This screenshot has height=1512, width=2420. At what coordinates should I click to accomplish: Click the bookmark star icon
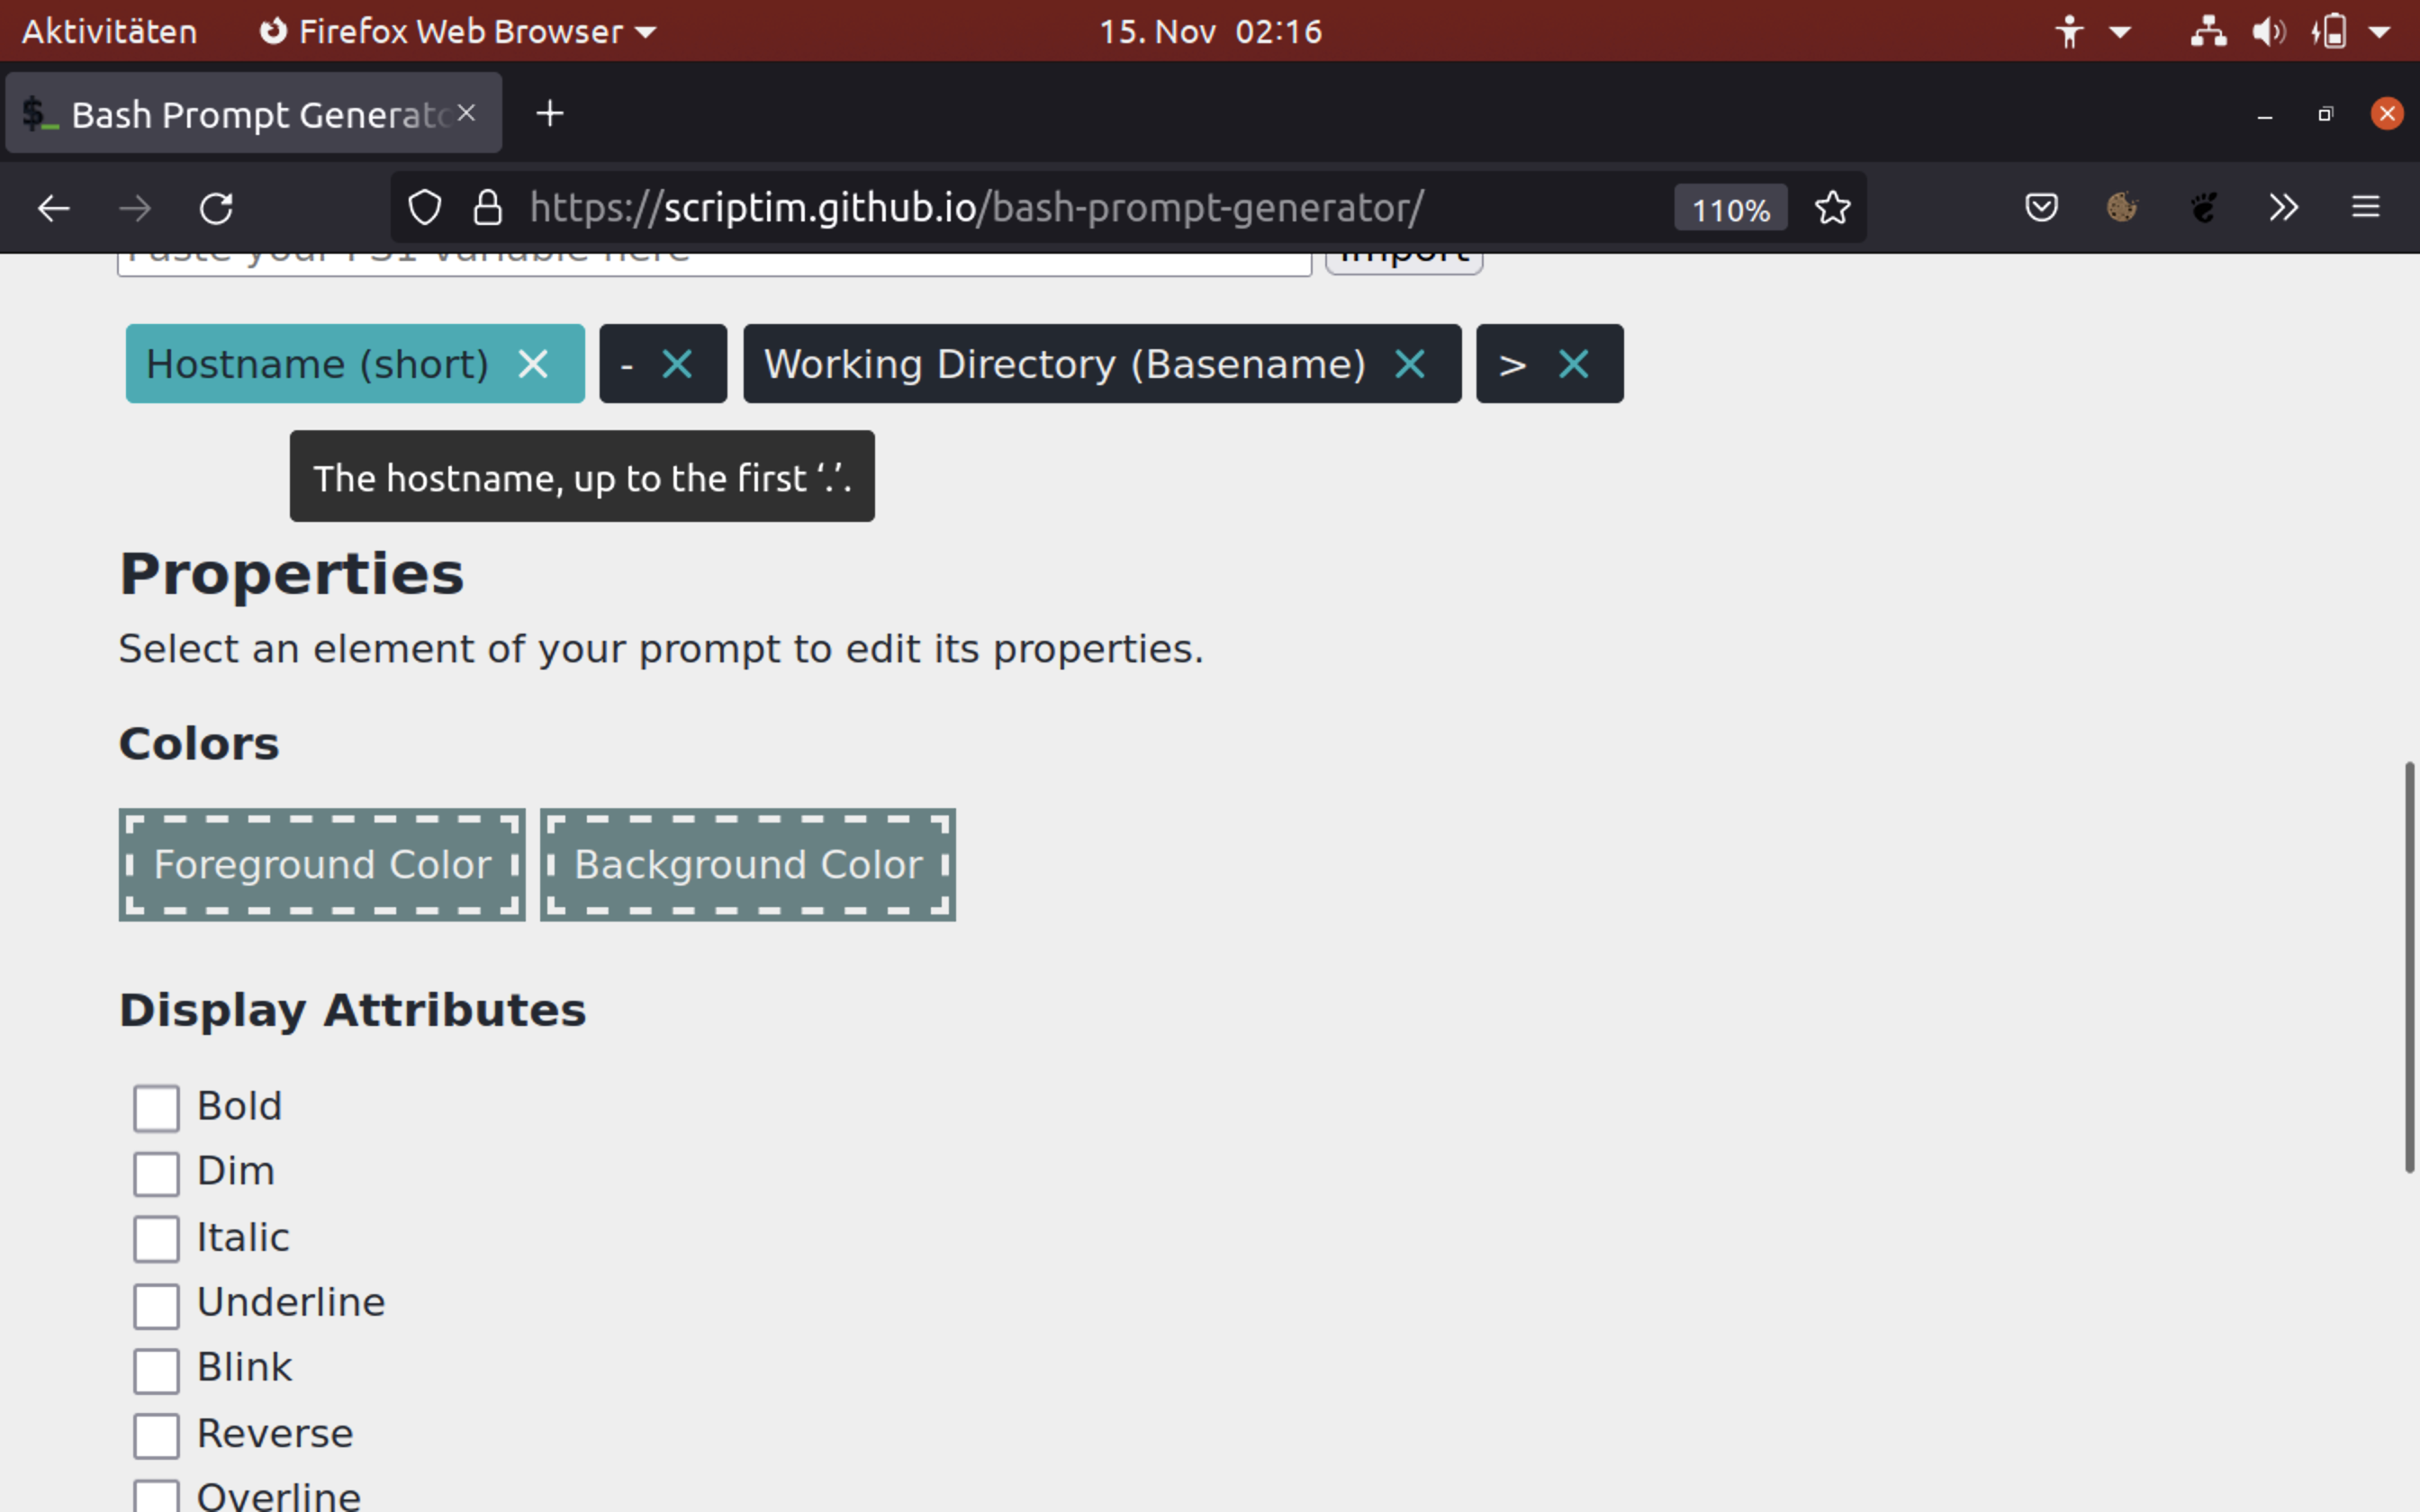point(1833,207)
